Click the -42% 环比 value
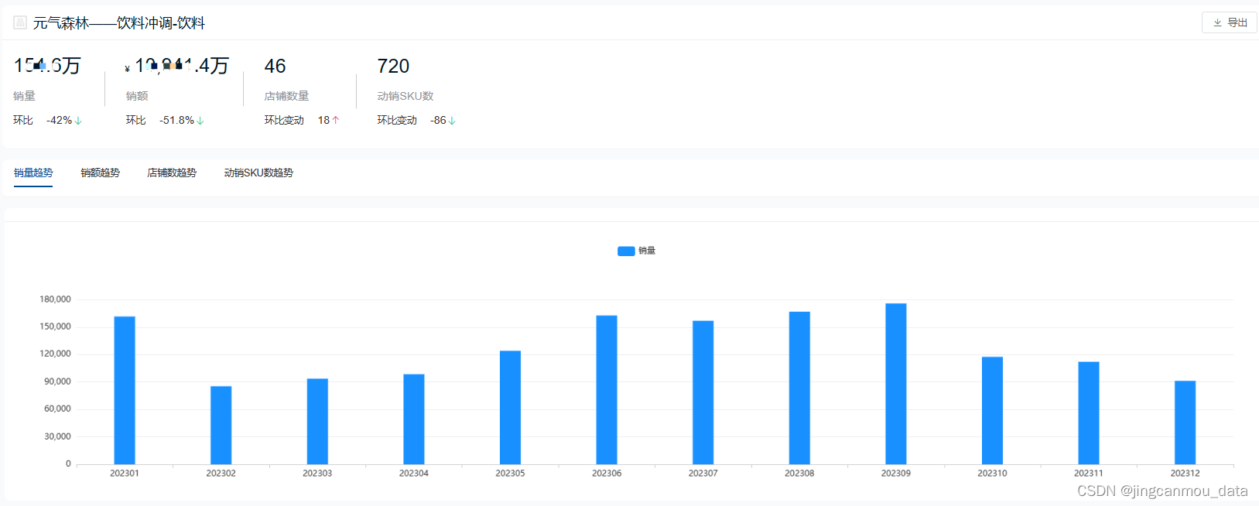The height and width of the screenshot is (506, 1259). [x=59, y=120]
